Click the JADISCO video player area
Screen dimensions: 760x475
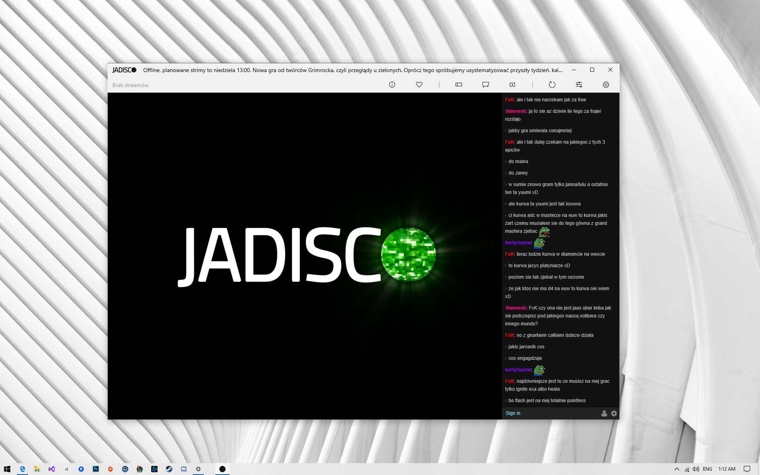click(x=305, y=256)
